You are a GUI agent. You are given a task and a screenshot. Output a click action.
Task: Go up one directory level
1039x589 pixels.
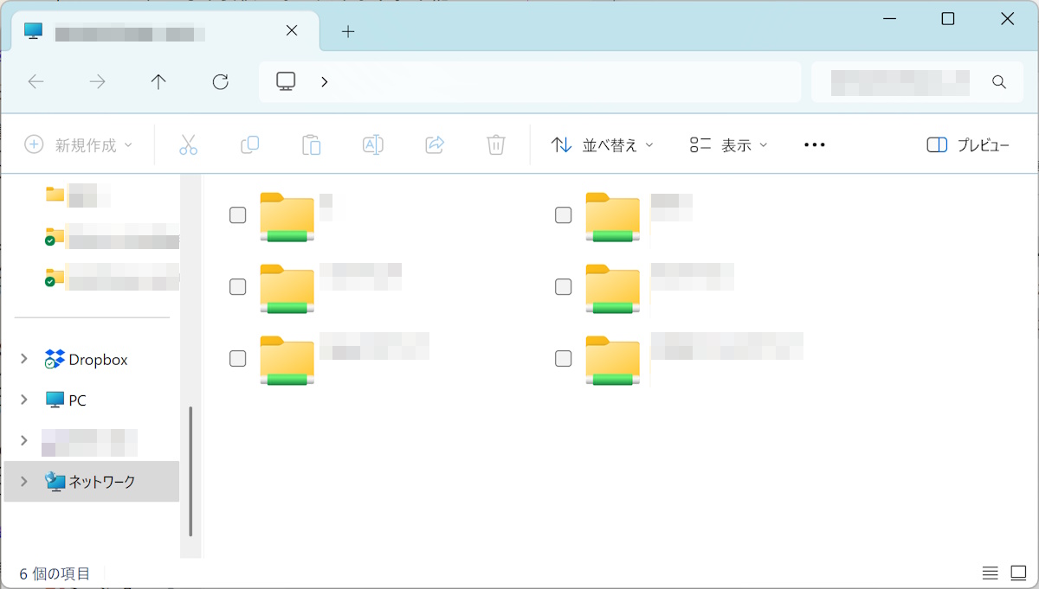pyautogui.click(x=158, y=82)
